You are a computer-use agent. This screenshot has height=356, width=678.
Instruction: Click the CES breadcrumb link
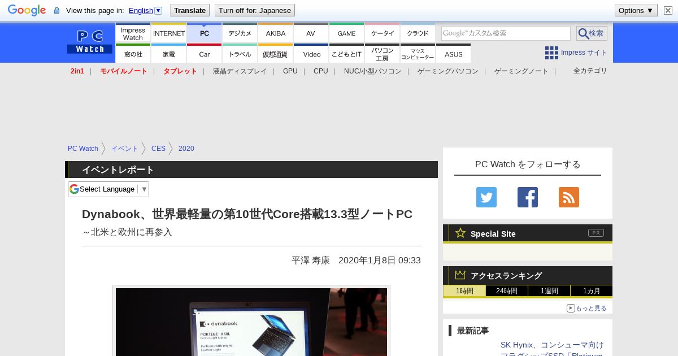point(158,149)
